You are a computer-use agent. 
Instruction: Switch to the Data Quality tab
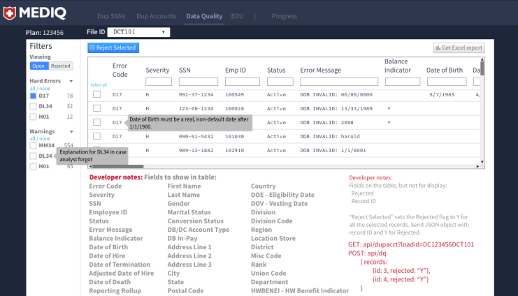point(204,16)
